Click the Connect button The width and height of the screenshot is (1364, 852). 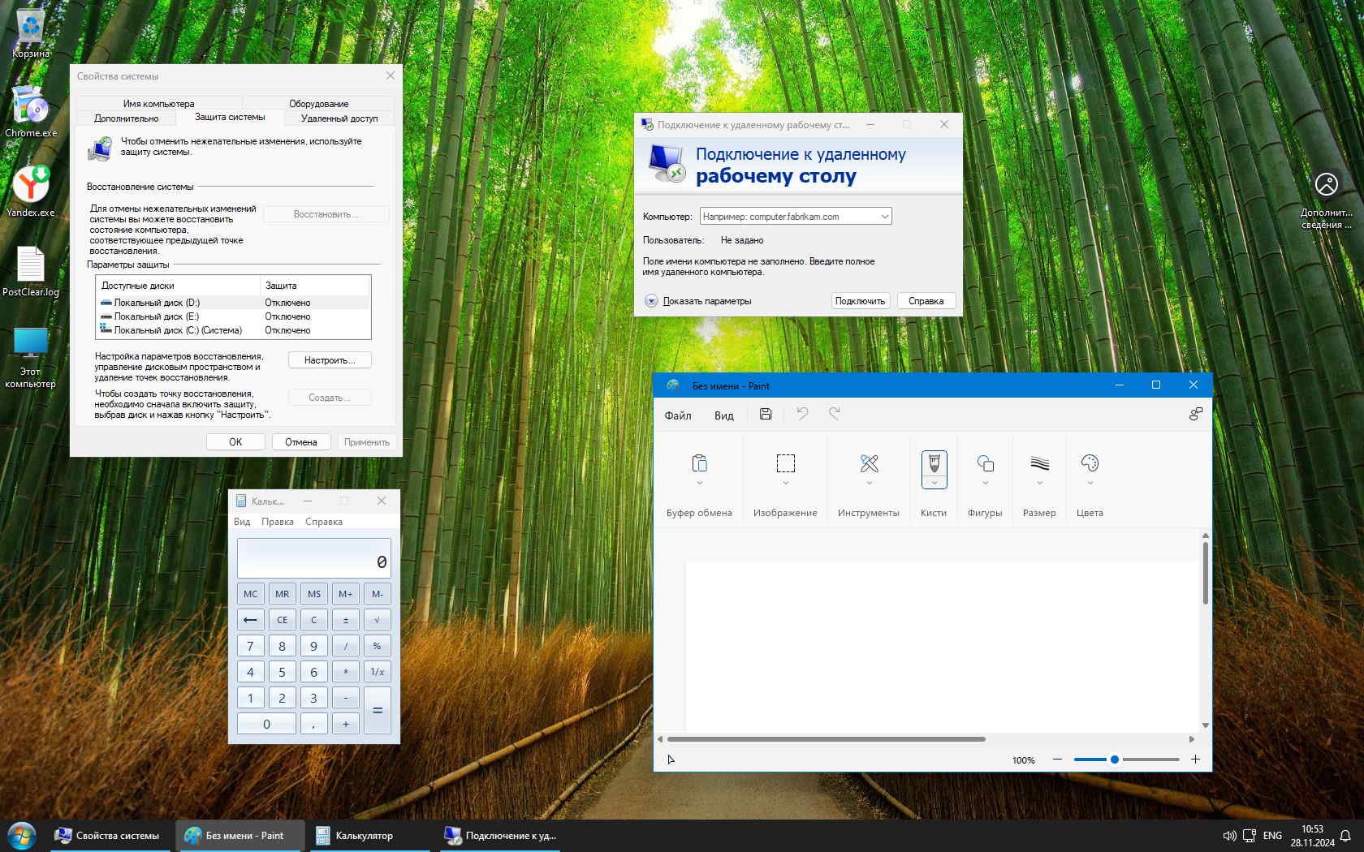click(x=860, y=301)
